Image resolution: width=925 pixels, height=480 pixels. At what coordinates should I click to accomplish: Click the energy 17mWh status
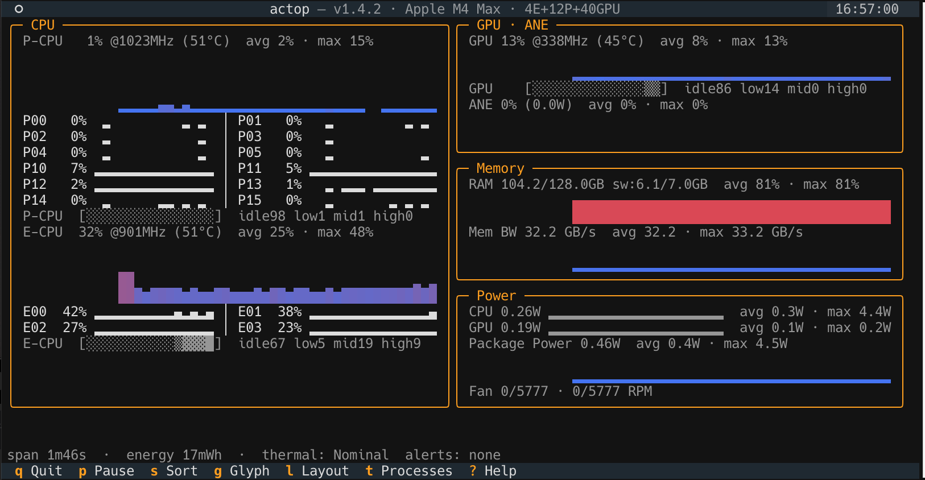pos(174,455)
